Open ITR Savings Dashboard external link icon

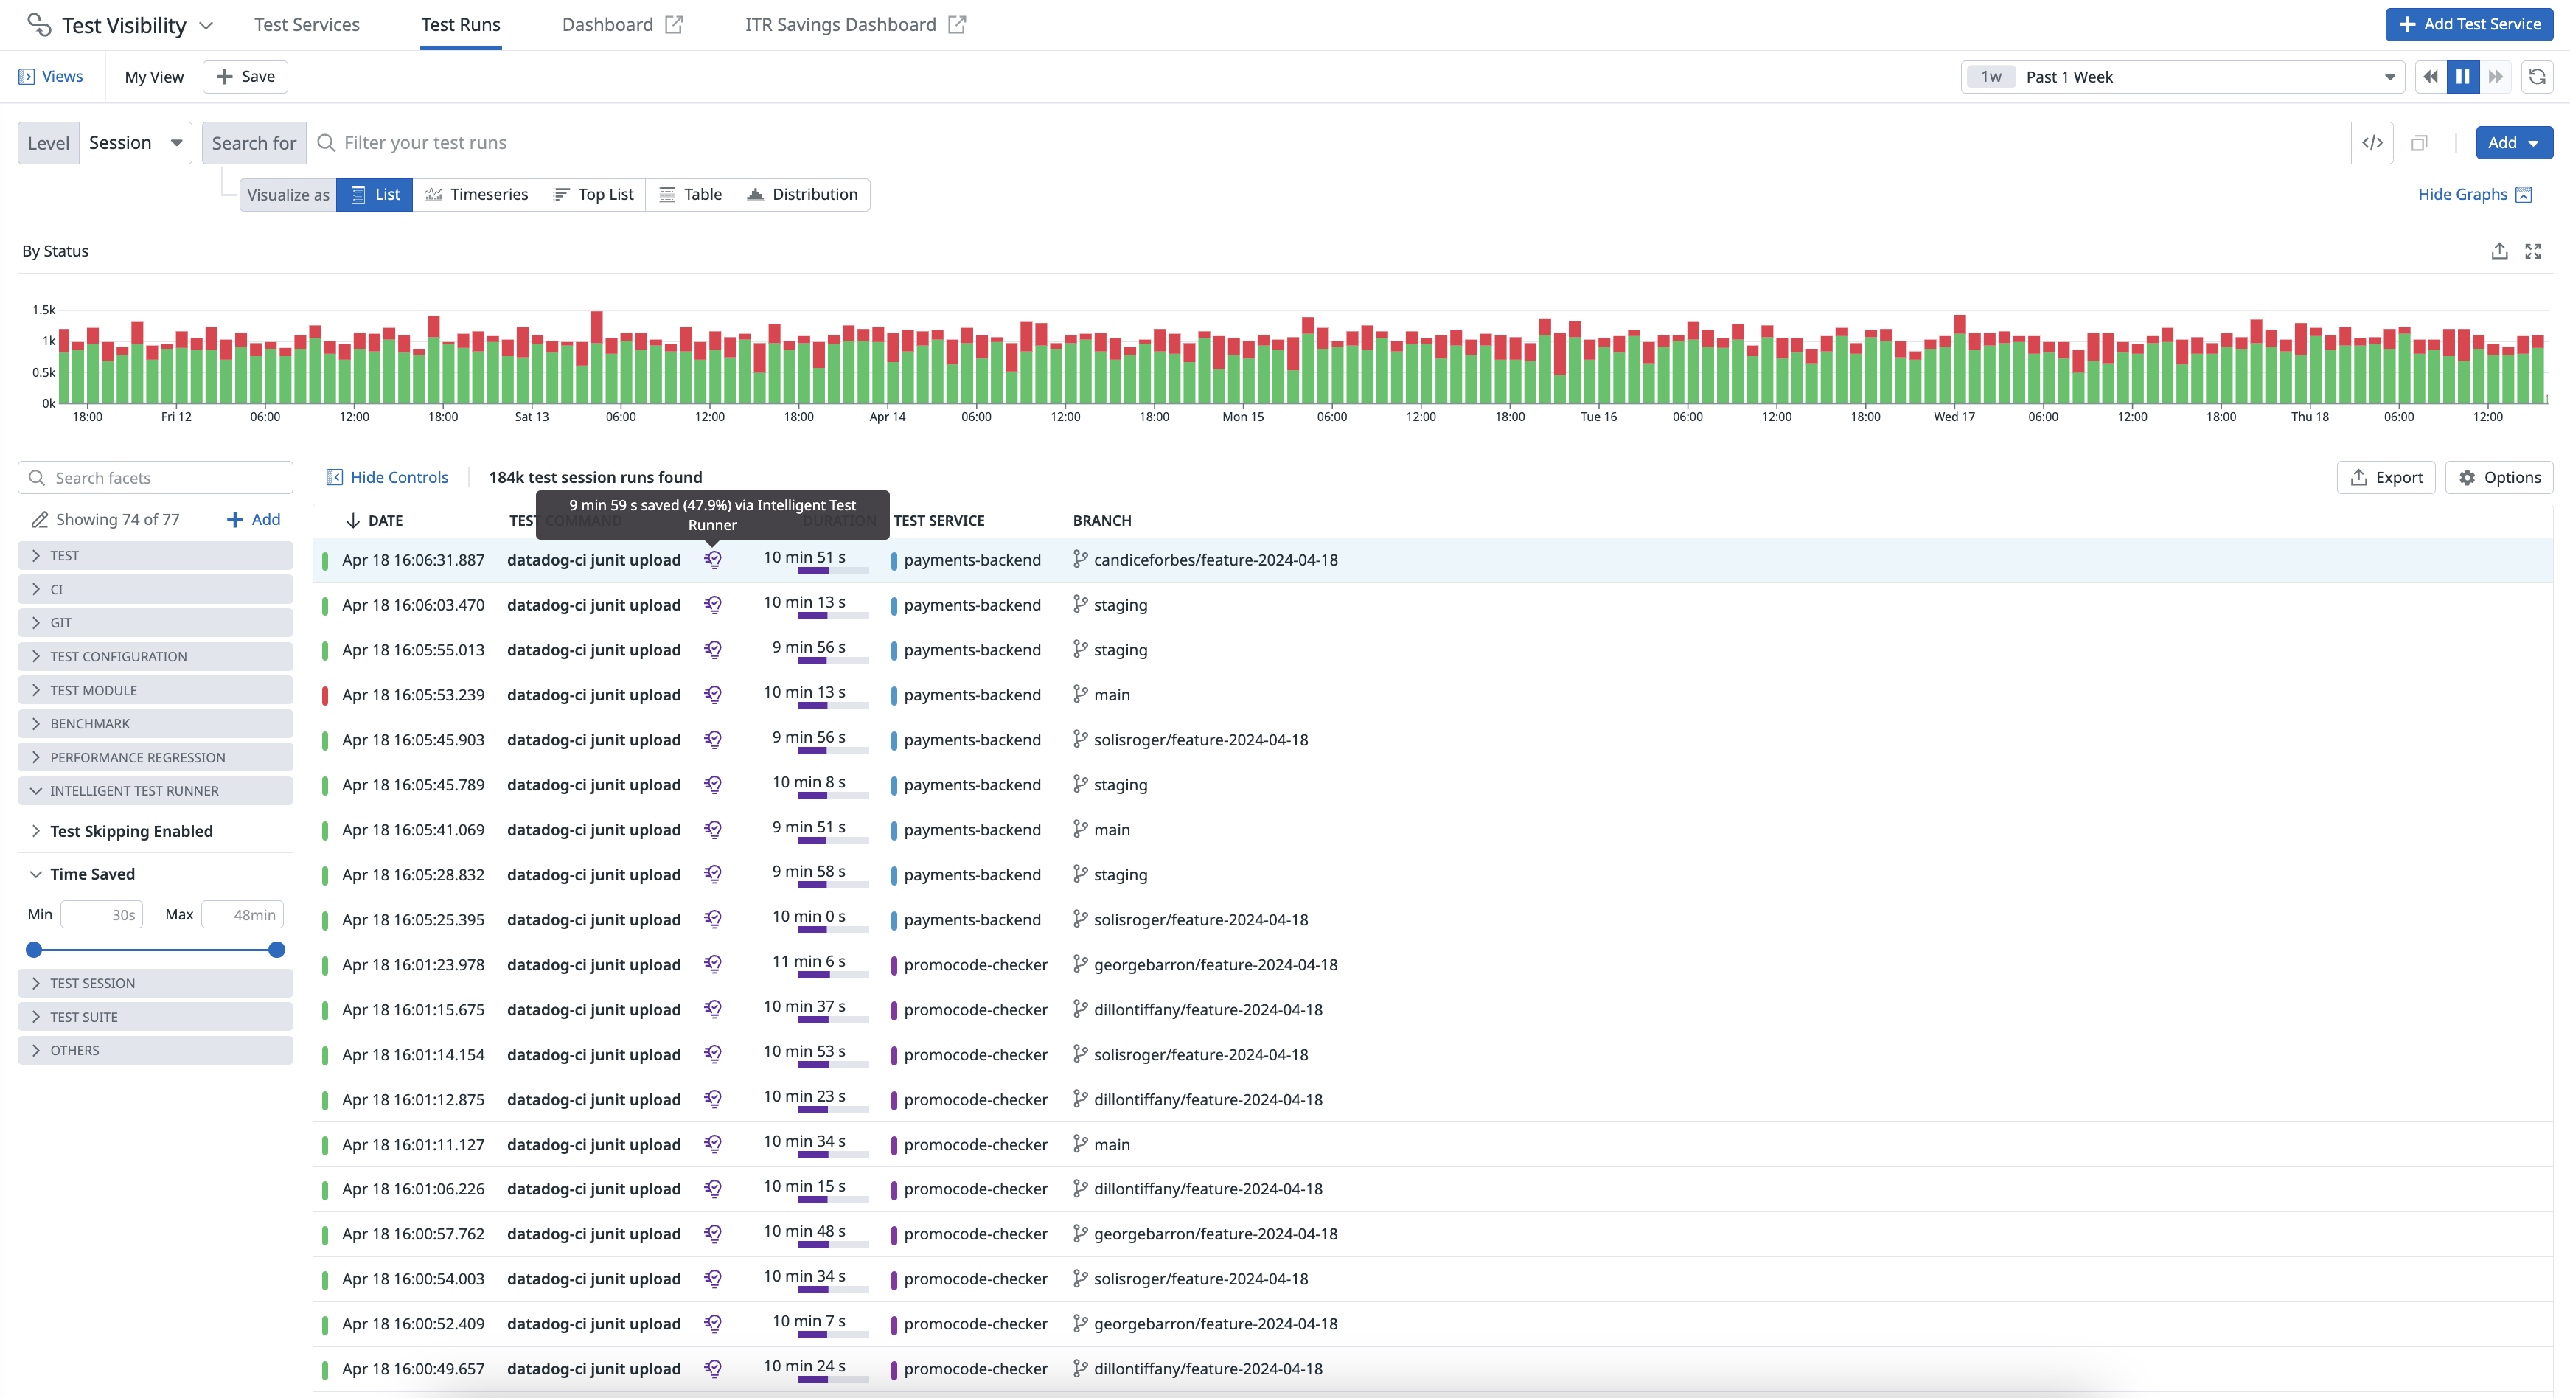click(x=957, y=25)
